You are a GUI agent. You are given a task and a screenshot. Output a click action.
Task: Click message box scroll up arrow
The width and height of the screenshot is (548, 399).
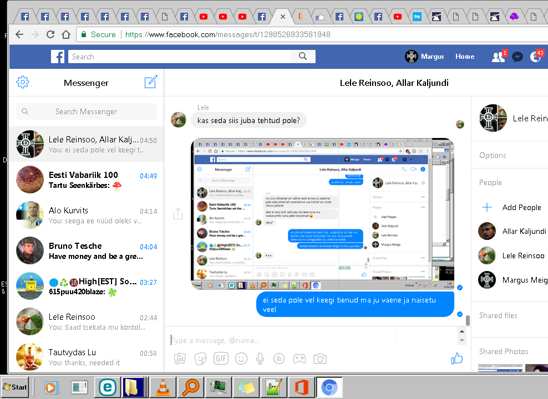coord(462,331)
